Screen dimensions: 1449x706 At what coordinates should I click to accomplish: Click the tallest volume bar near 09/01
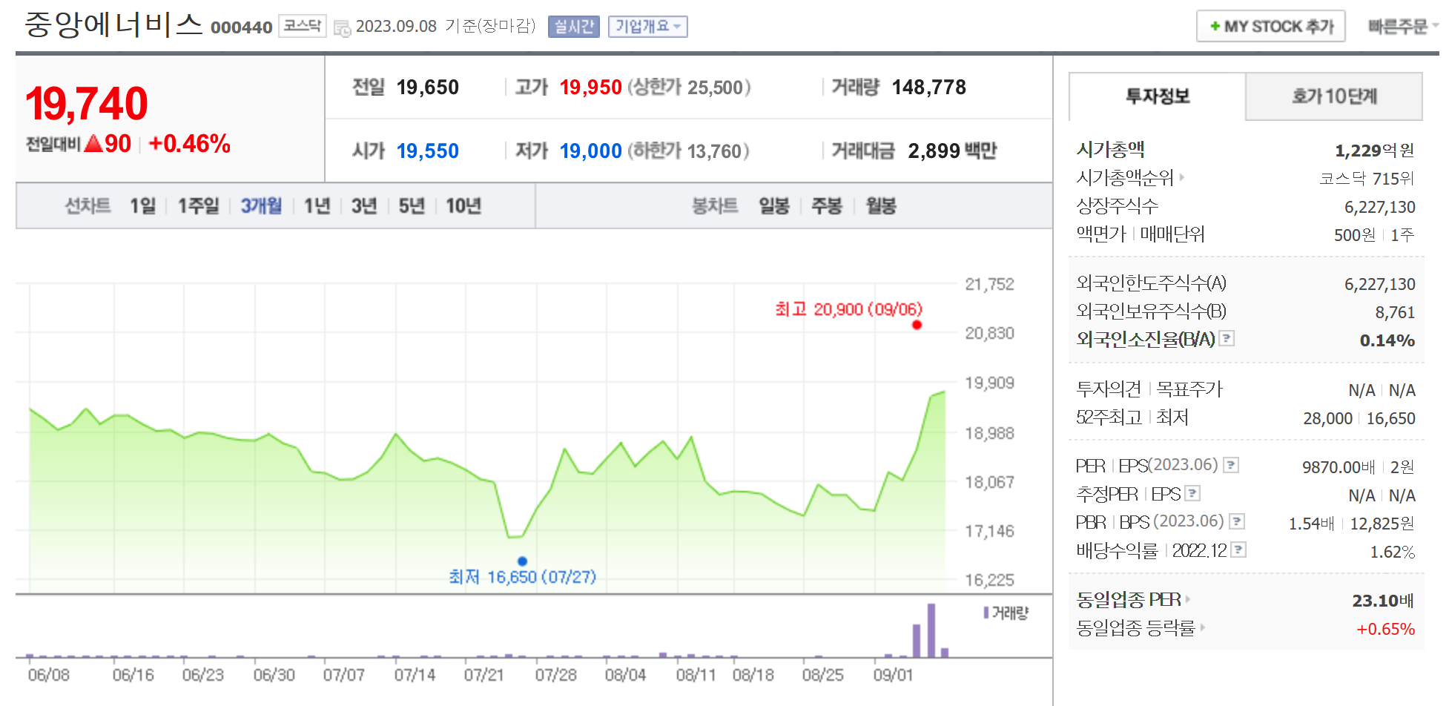click(x=931, y=630)
